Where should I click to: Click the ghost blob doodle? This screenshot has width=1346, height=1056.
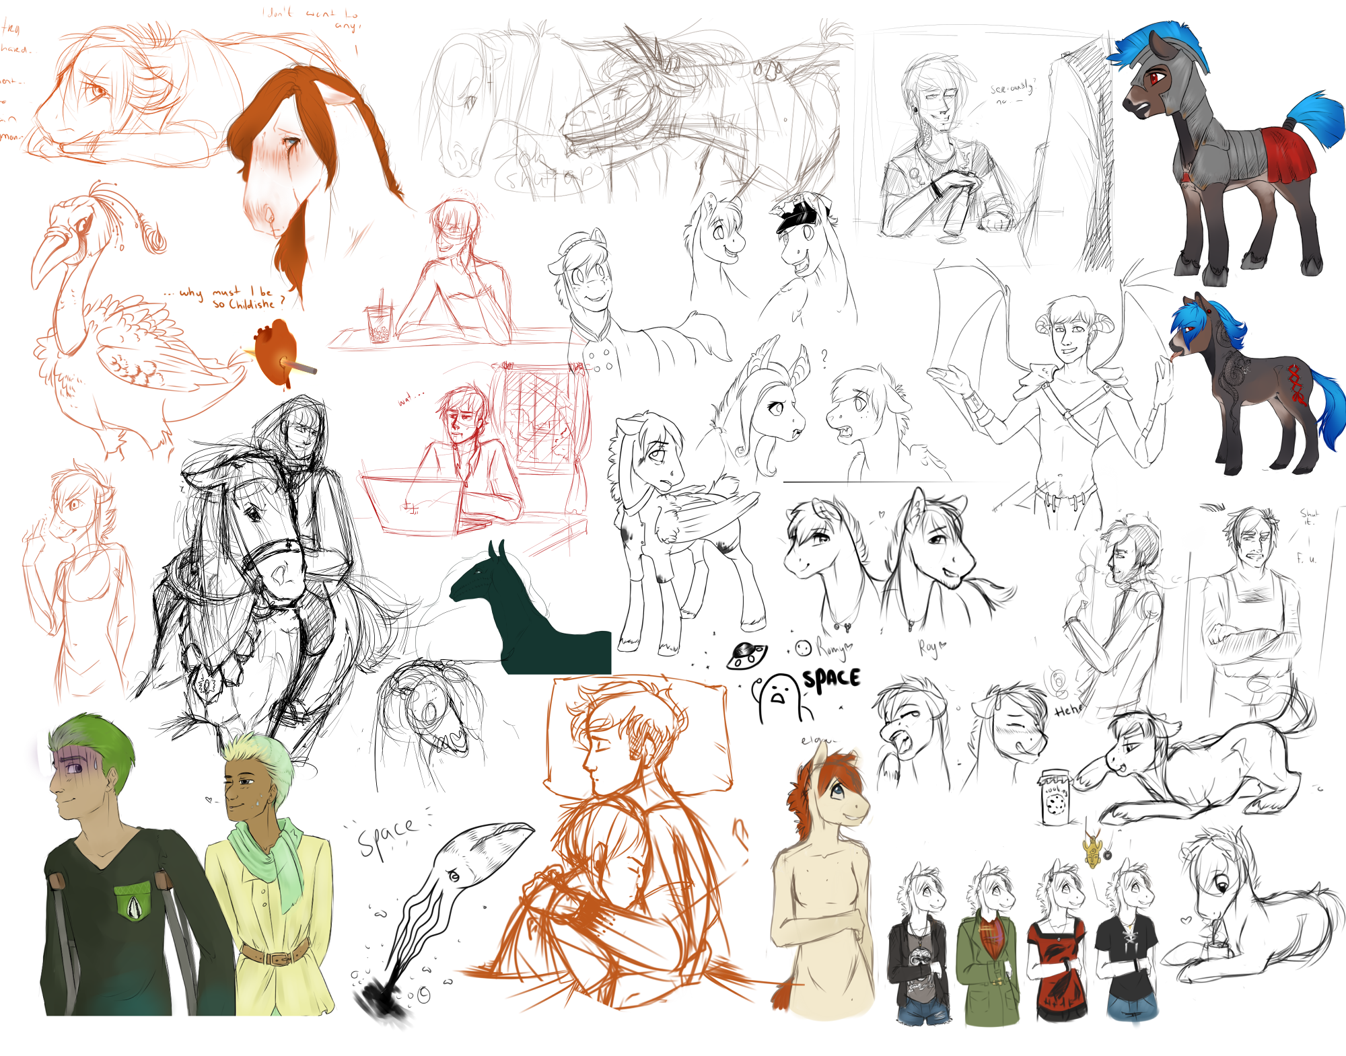point(781,700)
